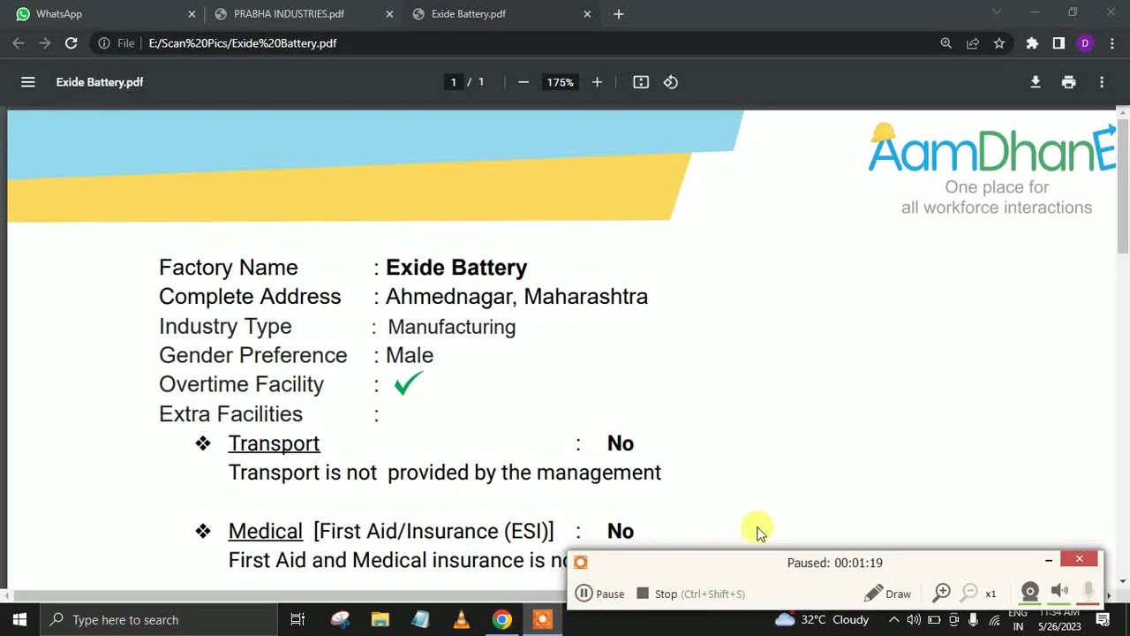Viewport: 1130px width, 636px height.
Task: Show hidden system tray icons
Action: [x=893, y=620]
